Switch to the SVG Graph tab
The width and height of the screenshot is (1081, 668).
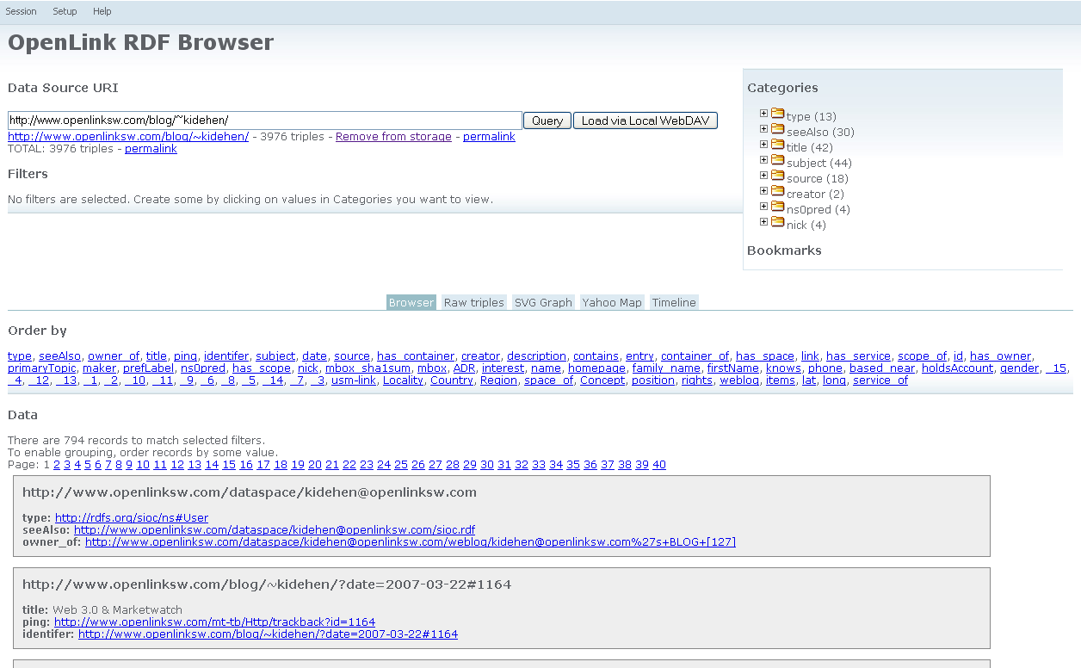543,302
